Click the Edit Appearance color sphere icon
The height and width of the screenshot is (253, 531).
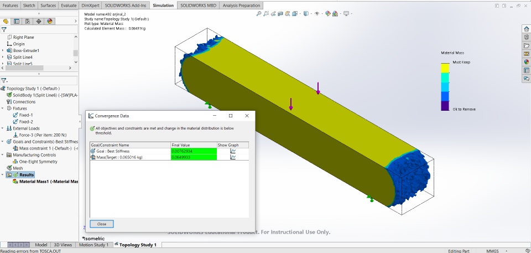[328, 14]
